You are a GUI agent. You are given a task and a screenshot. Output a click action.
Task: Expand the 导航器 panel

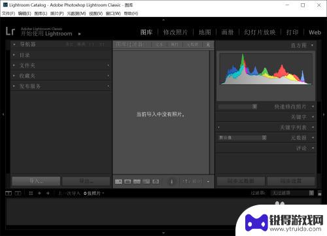point(14,44)
